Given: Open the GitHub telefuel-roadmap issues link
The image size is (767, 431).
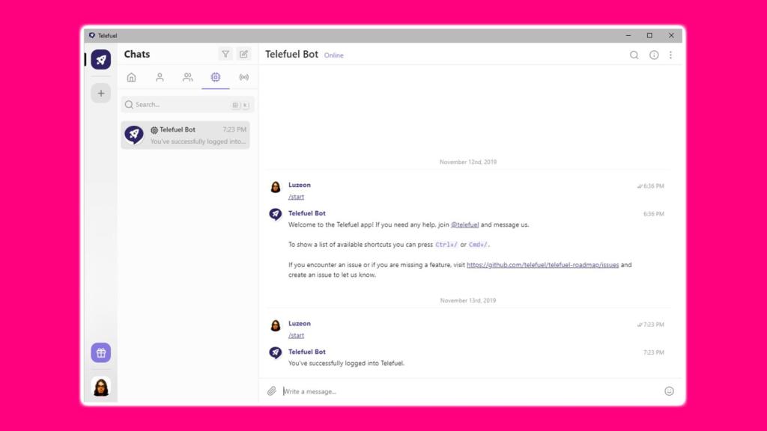Looking at the screenshot, I should pyautogui.click(x=543, y=265).
